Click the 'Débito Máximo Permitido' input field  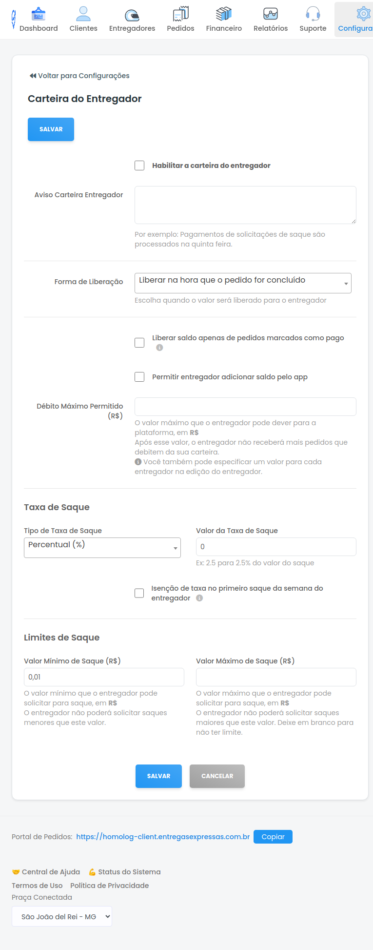point(245,406)
